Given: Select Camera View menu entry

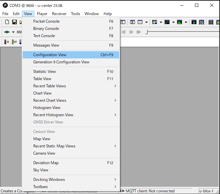Looking at the screenshot, I should pos(71,153).
